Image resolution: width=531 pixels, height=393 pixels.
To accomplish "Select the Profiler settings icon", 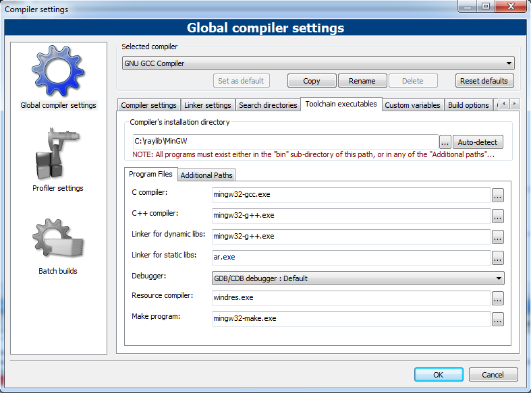I will pyautogui.click(x=58, y=155).
